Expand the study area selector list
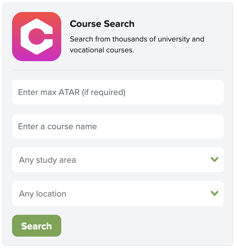The height and width of the screenshot is (249, 237). click(118, 160)
